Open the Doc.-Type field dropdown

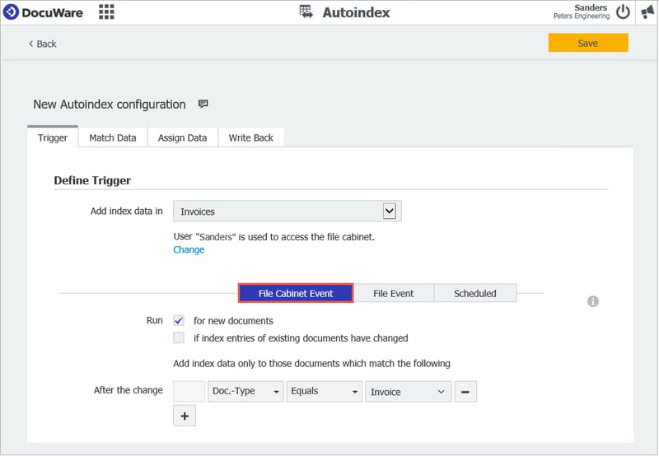[x=245, y=392]
